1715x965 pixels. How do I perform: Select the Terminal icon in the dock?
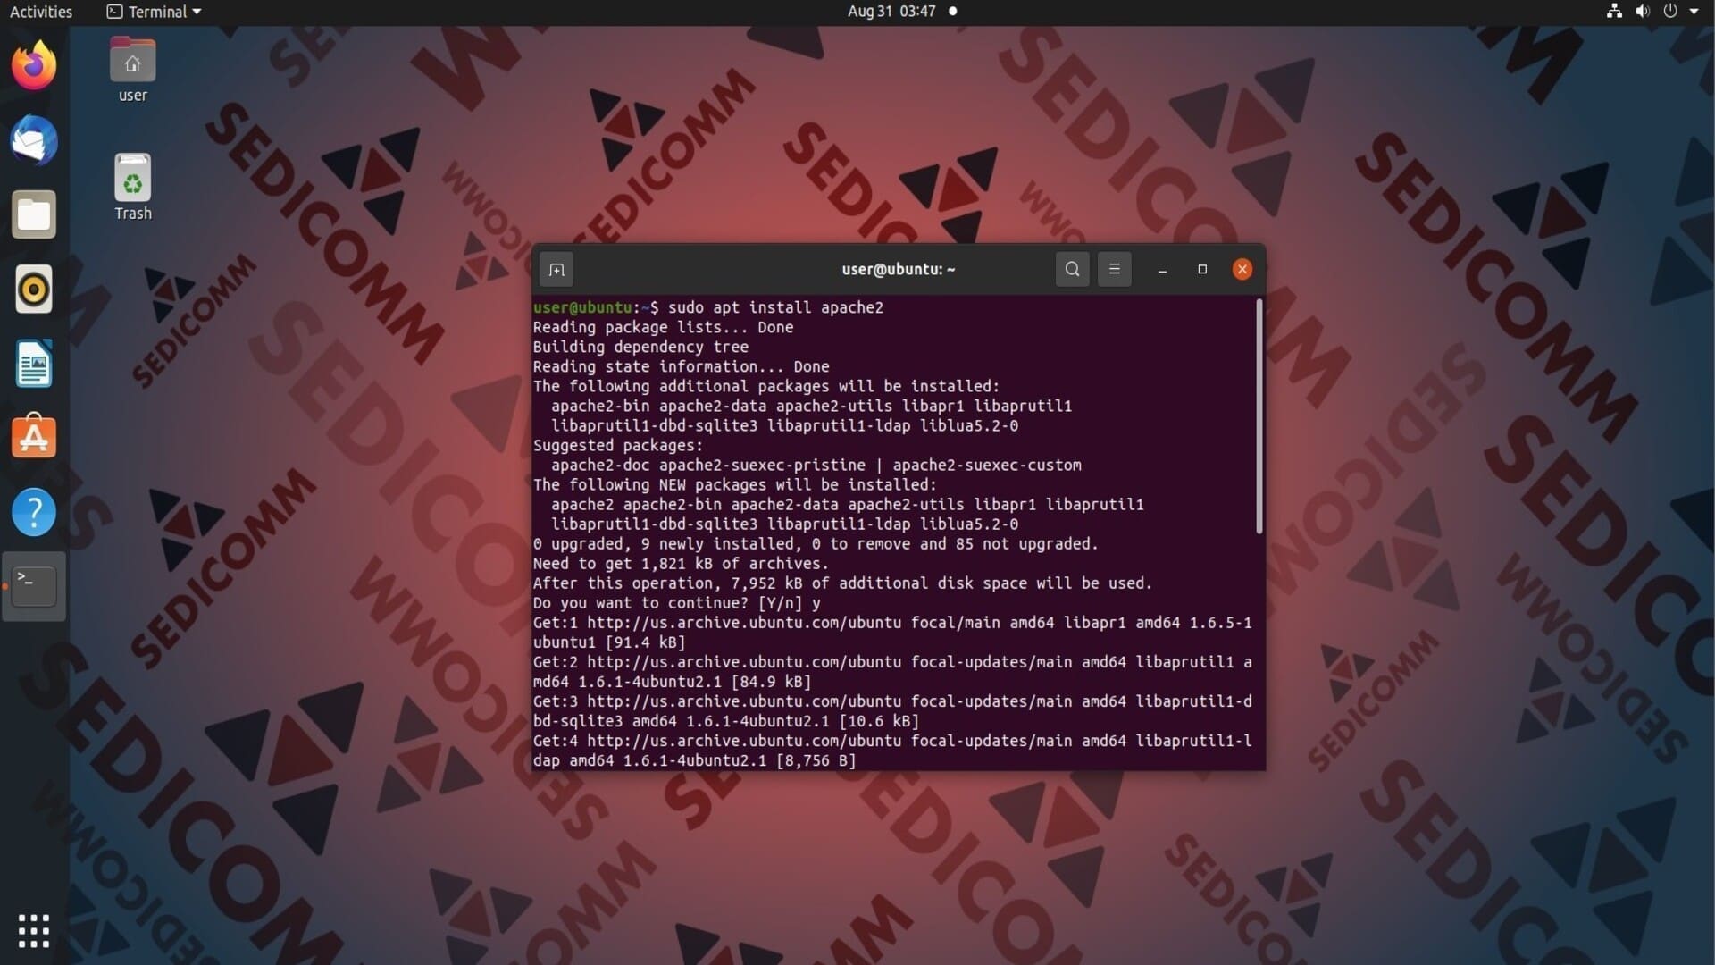point(34,586)
